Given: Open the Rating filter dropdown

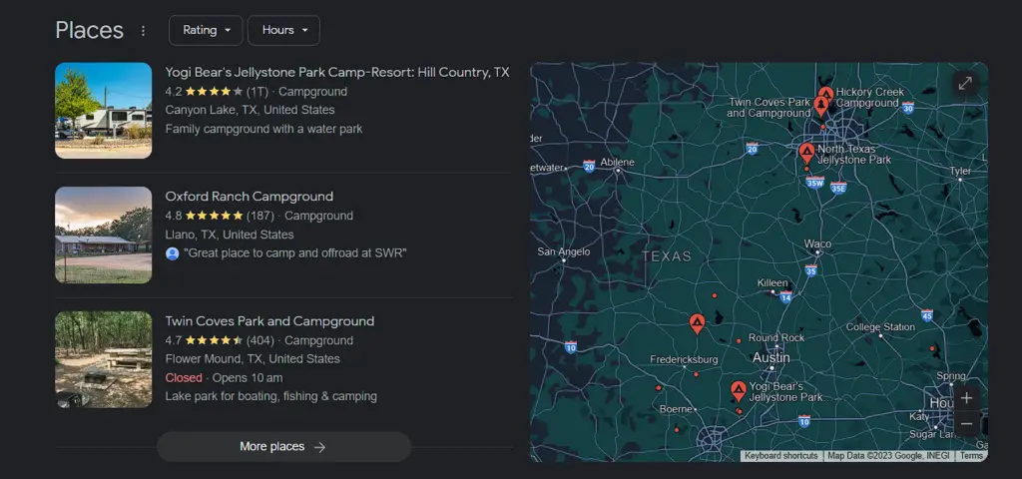Looking at the screenshot, I should [206, 31].
